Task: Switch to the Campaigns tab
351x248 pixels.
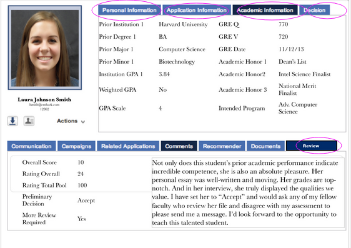Action: (76, 146)
